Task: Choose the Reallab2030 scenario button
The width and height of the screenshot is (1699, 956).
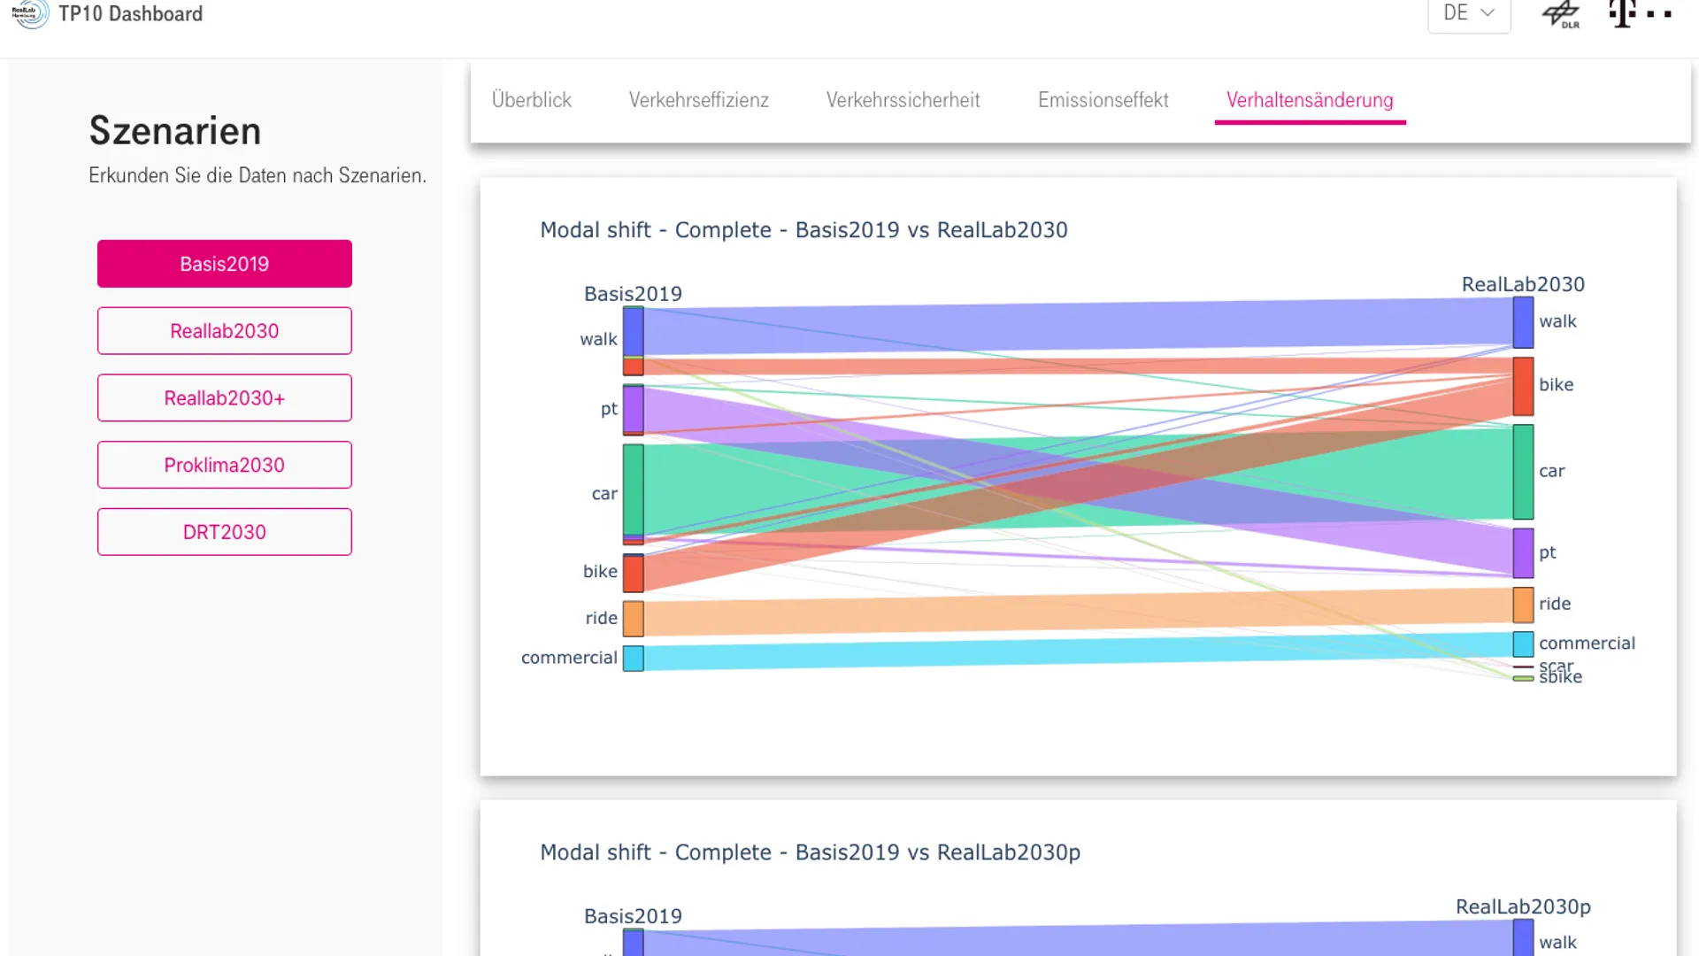Action: coord(225,331)
